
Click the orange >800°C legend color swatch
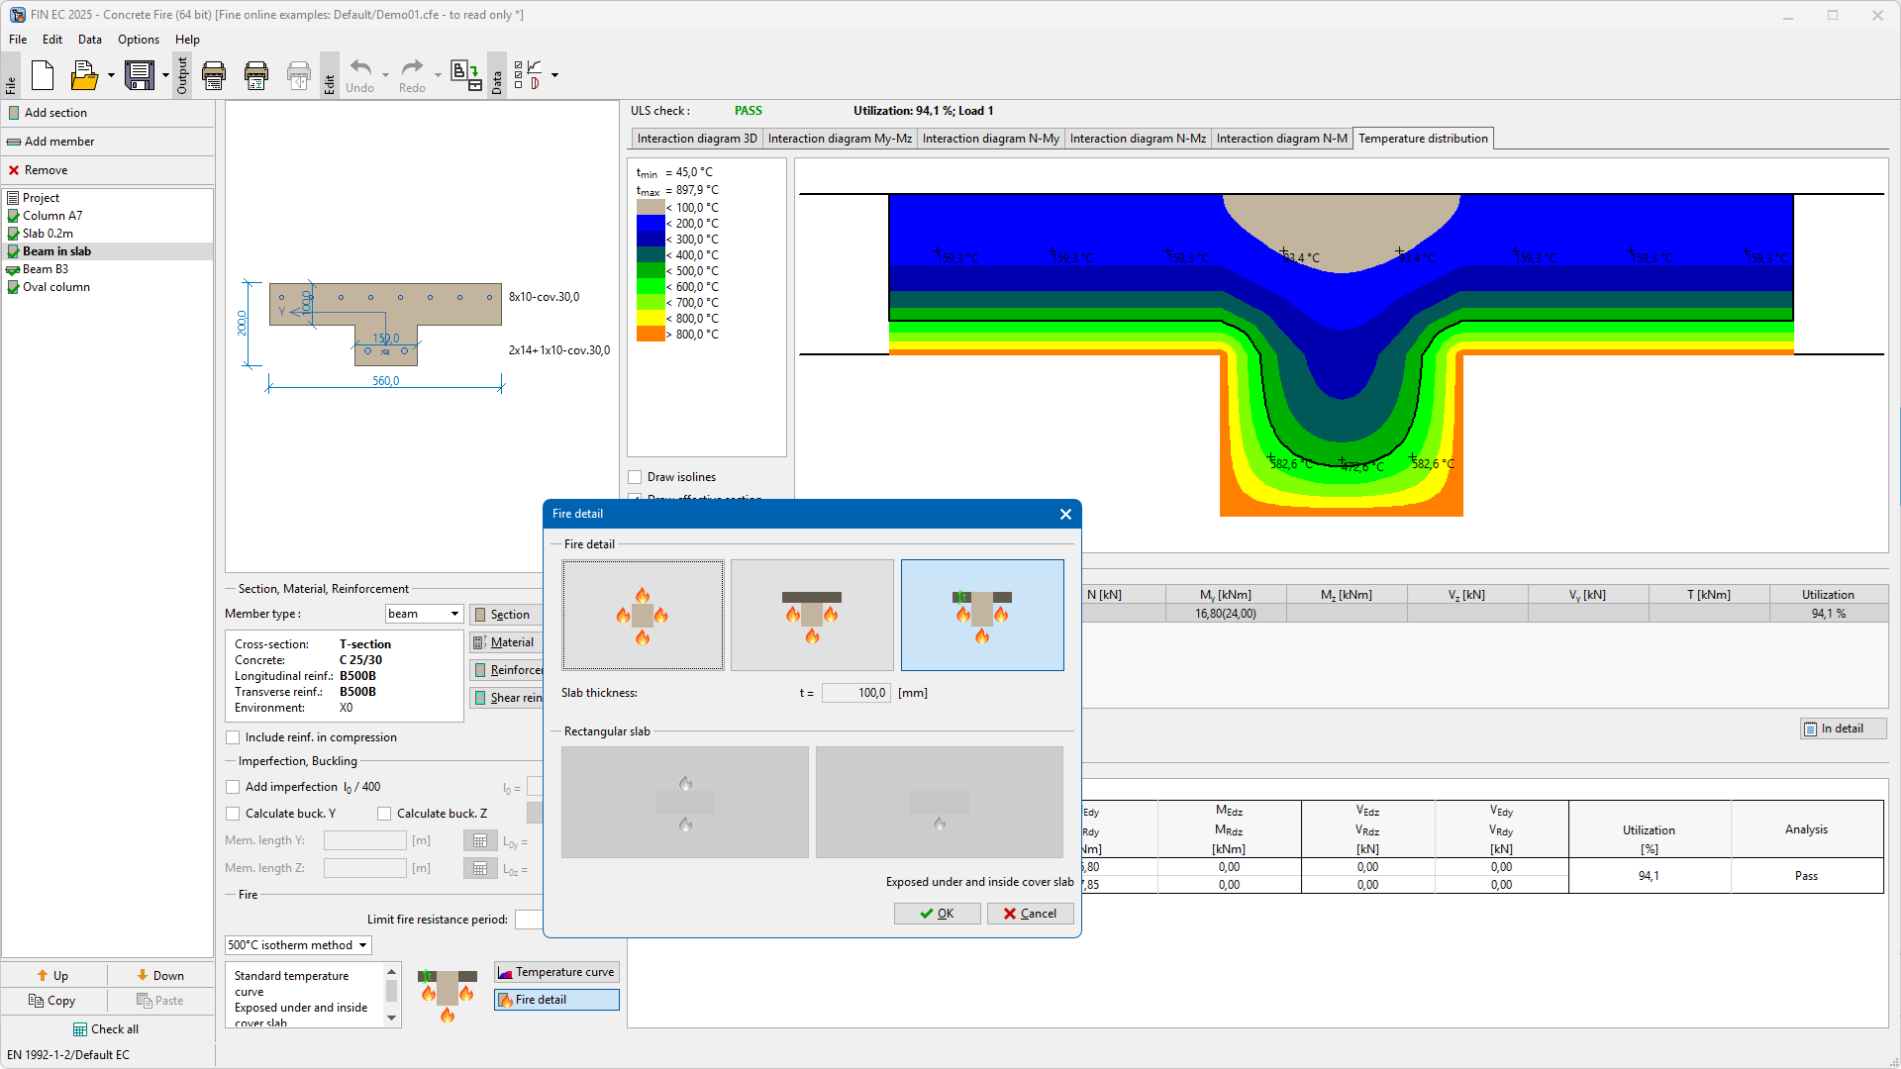(x=650, y=335)
